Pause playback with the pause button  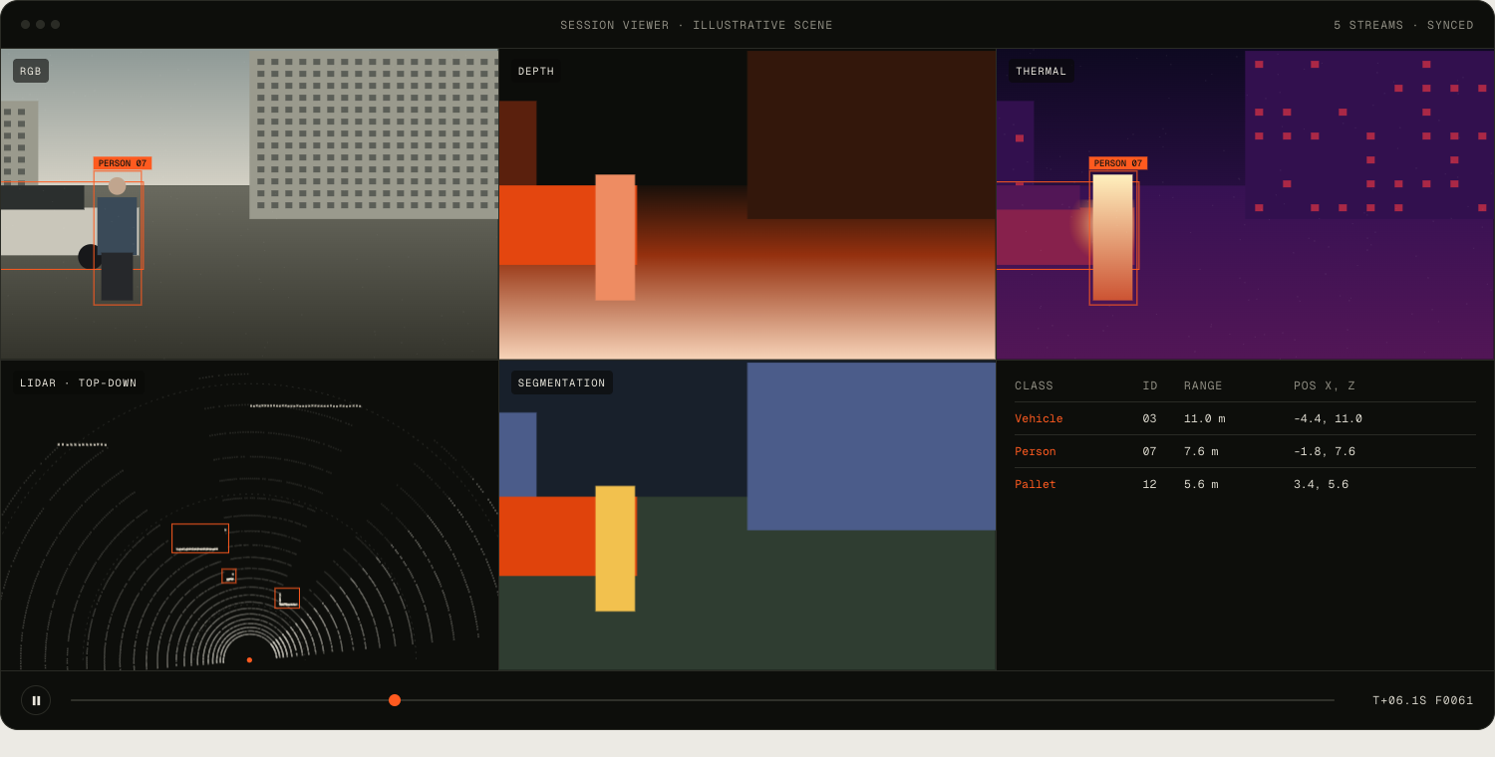(36, 700)
